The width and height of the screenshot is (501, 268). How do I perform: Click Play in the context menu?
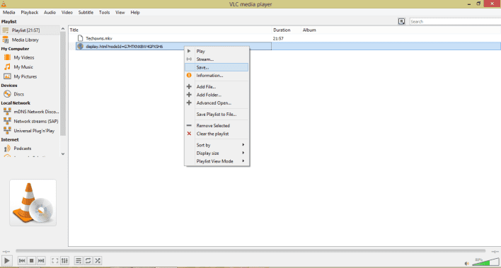point(217,51)
